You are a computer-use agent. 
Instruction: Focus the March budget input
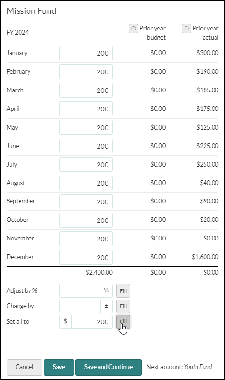coord(86,90)
